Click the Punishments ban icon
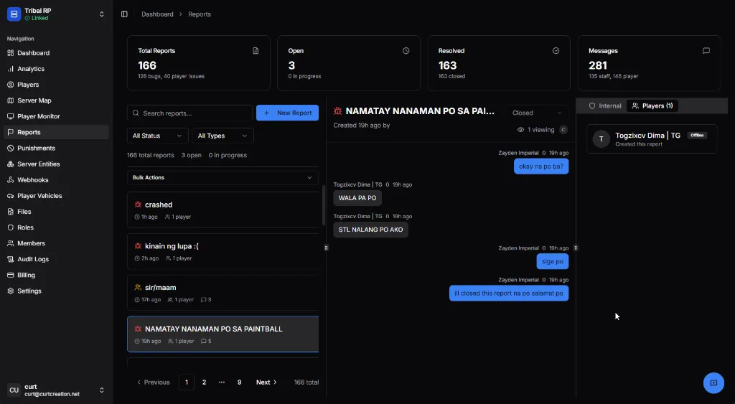735x404 pixels. (x=11, y=148)
